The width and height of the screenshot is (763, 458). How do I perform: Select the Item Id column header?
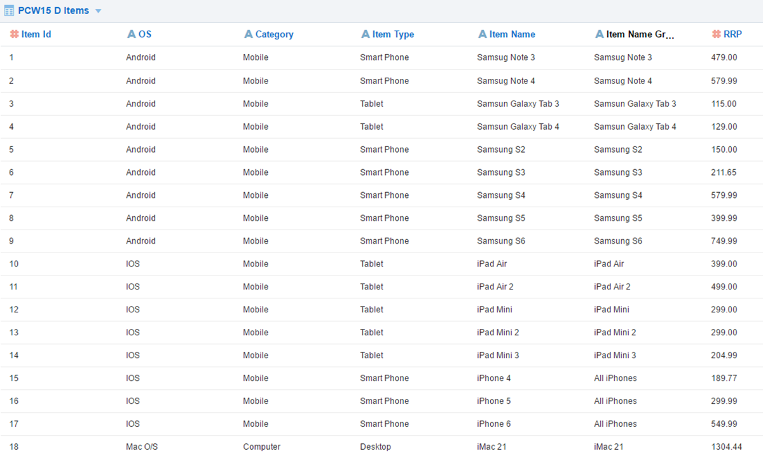click(x=36, y=34)
